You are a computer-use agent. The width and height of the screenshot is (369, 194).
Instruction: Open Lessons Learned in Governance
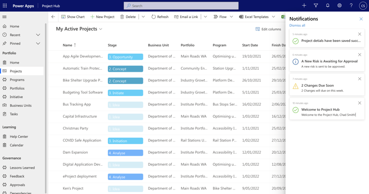(x=22, y=168)
